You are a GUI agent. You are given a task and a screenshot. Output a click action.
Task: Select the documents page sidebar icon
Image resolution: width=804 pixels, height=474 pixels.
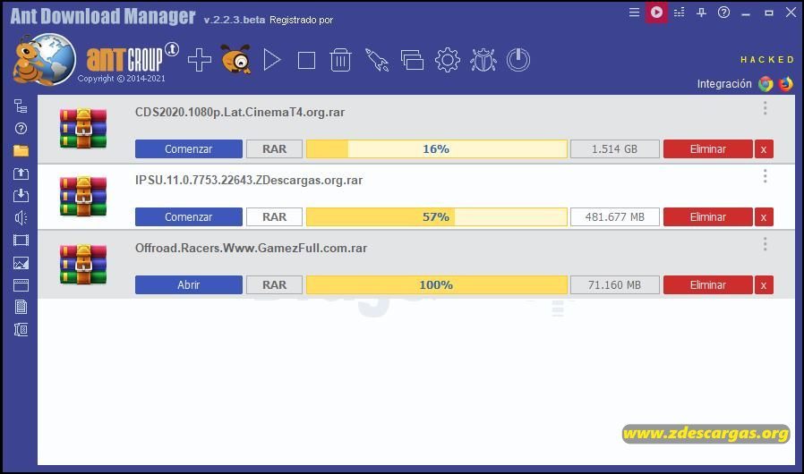point(21,307)
